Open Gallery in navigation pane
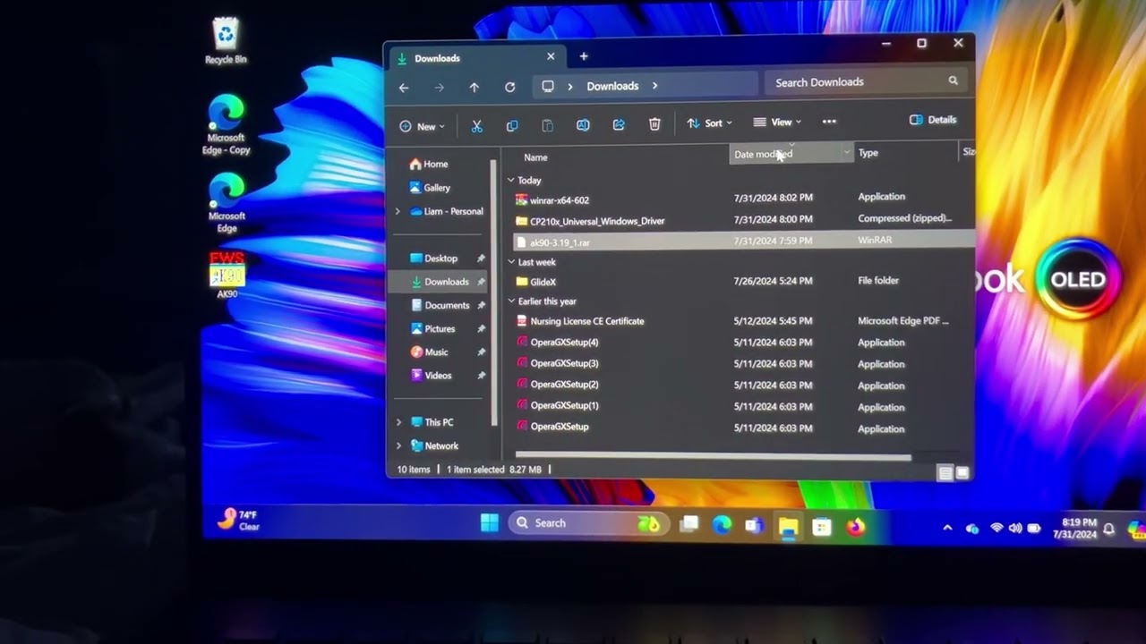The height and width of the screenshot is (644, 1146). pyautogui.click(x=430, y=188)
